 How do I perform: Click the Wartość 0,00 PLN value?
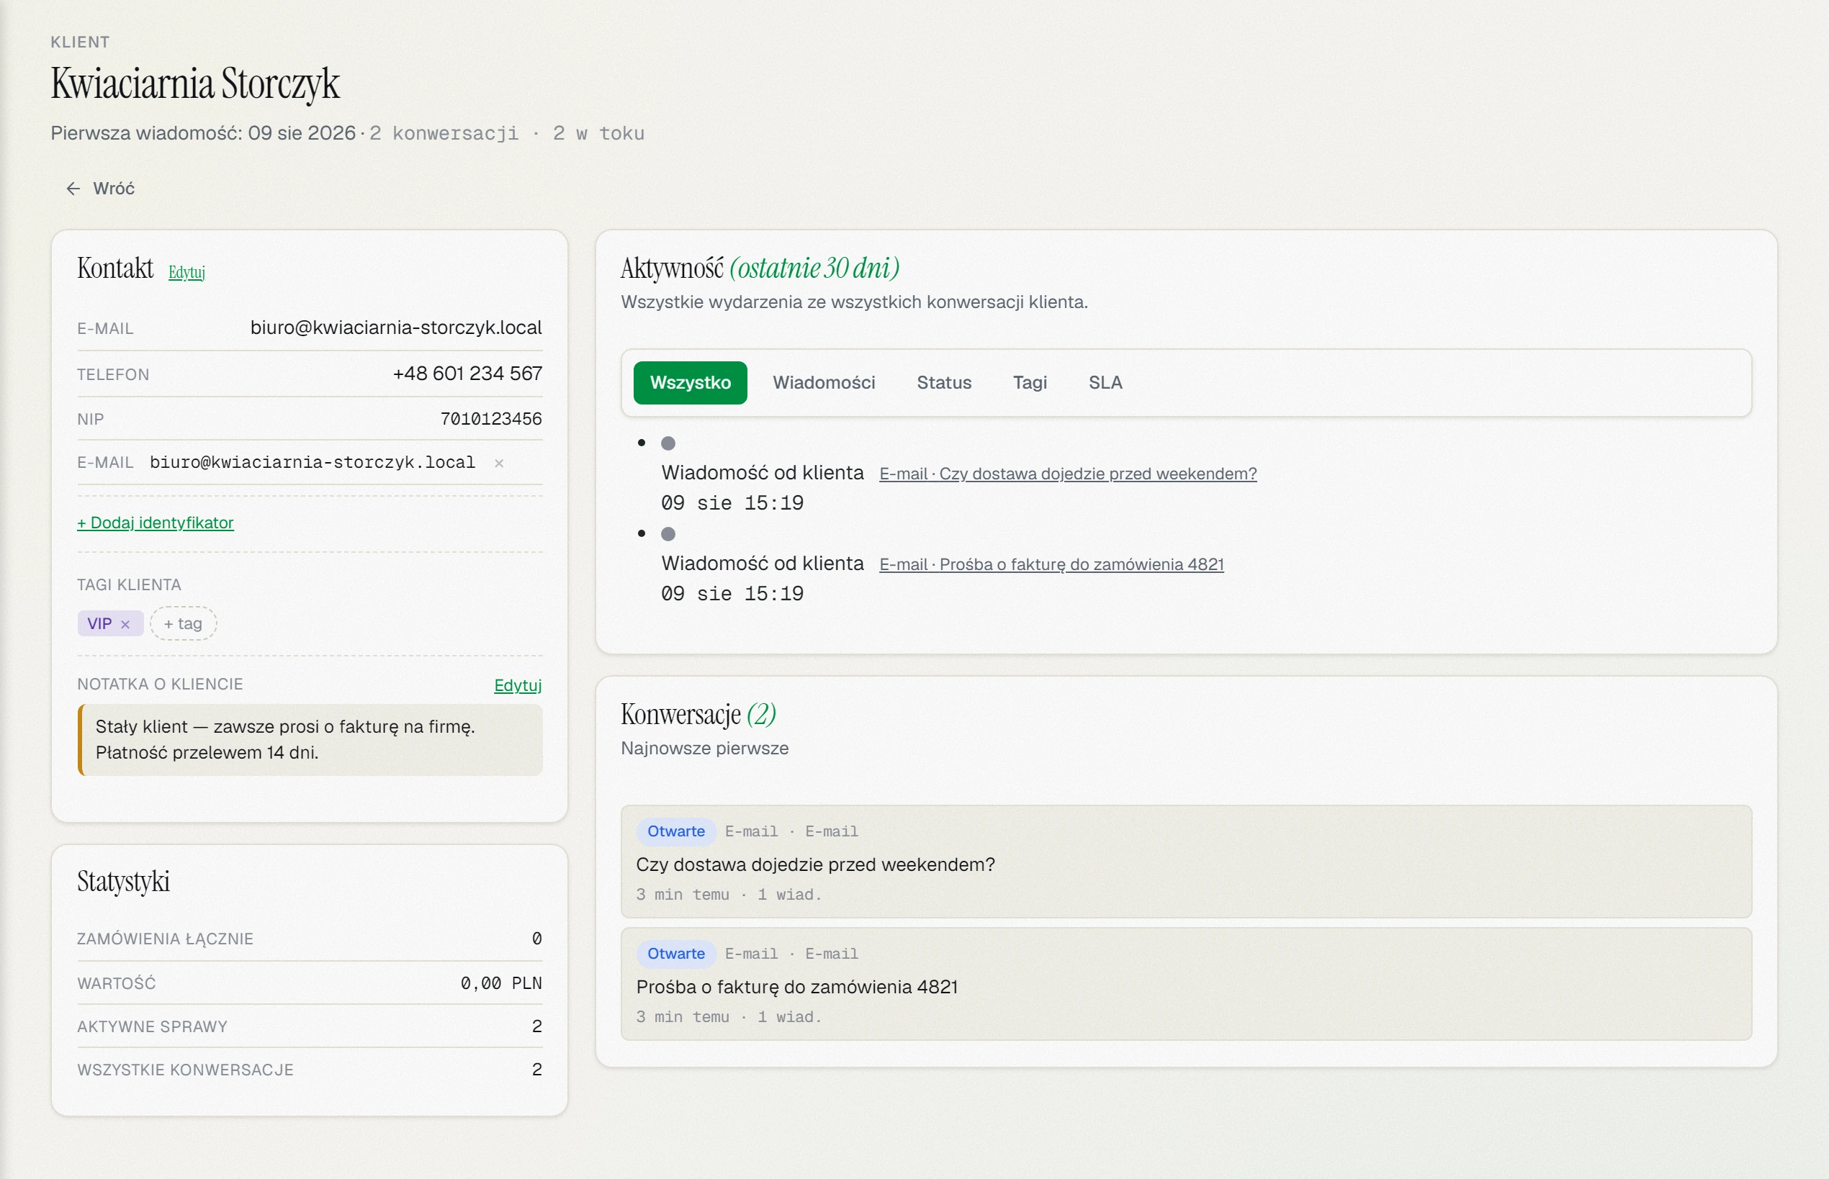tap(501, 984)
